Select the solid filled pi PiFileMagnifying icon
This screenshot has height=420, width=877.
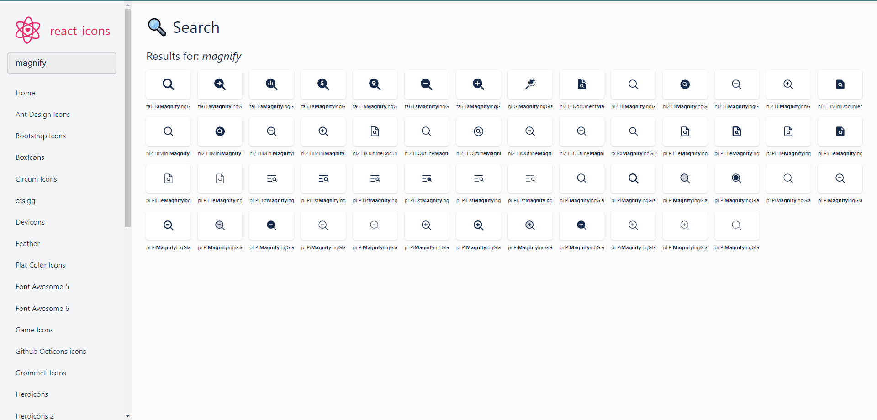(x=840, y=131)
